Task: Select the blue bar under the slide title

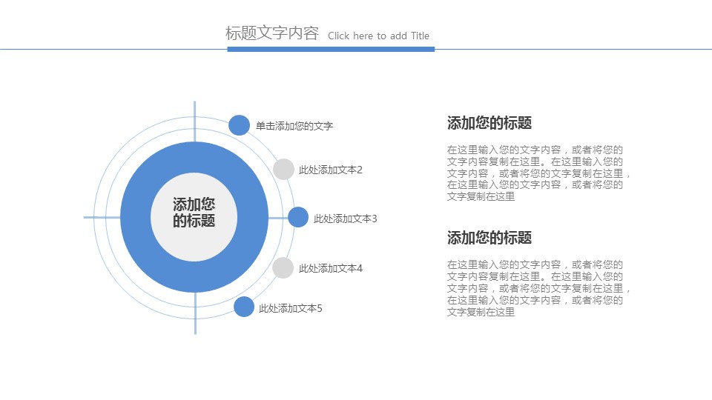Action: [x=330, y=49]
